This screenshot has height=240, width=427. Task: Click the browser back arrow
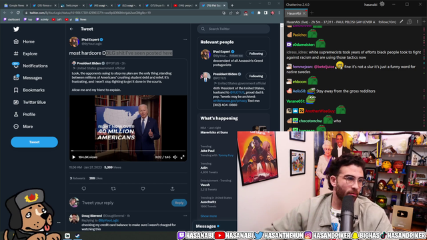[5, 13]
